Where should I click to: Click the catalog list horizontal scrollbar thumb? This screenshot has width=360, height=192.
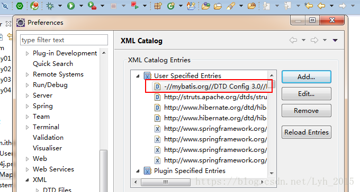[166, 182]
